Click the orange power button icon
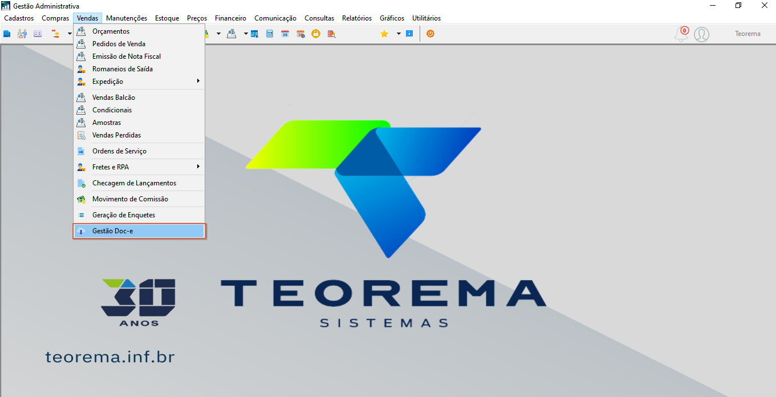Screen dimensions: 776x397 (x=430, y=34)
